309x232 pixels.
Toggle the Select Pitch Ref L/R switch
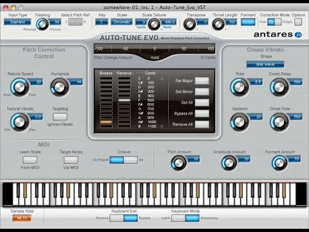pos(75,22)
